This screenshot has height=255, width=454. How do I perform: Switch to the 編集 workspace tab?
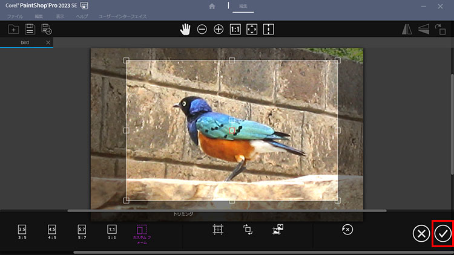(x=243, y=7)
